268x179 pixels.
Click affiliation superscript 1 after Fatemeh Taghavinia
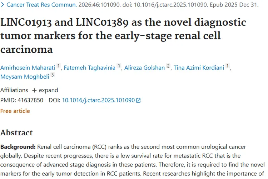pyautogui.click(x=119, y=66)
